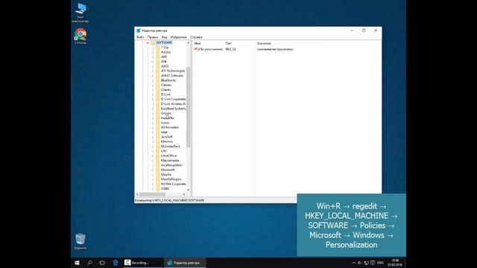
Task: Select the mcafeeupdater key label
Action: 171,165
